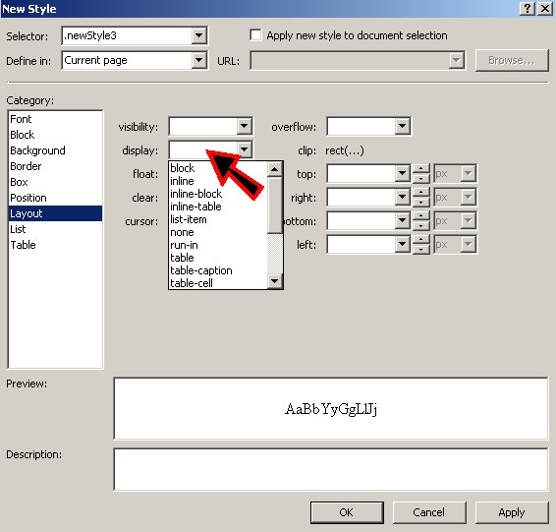Click the Browse button
The image size is (556, 532).
[512, 61]
